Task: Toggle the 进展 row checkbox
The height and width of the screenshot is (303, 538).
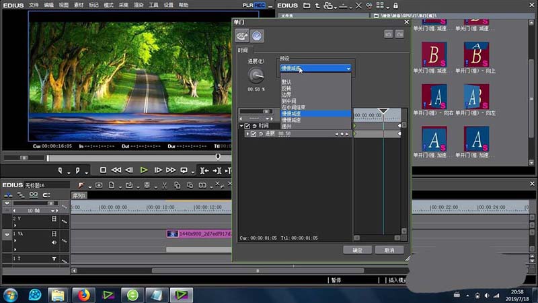Action: click(x=254, y=134)
